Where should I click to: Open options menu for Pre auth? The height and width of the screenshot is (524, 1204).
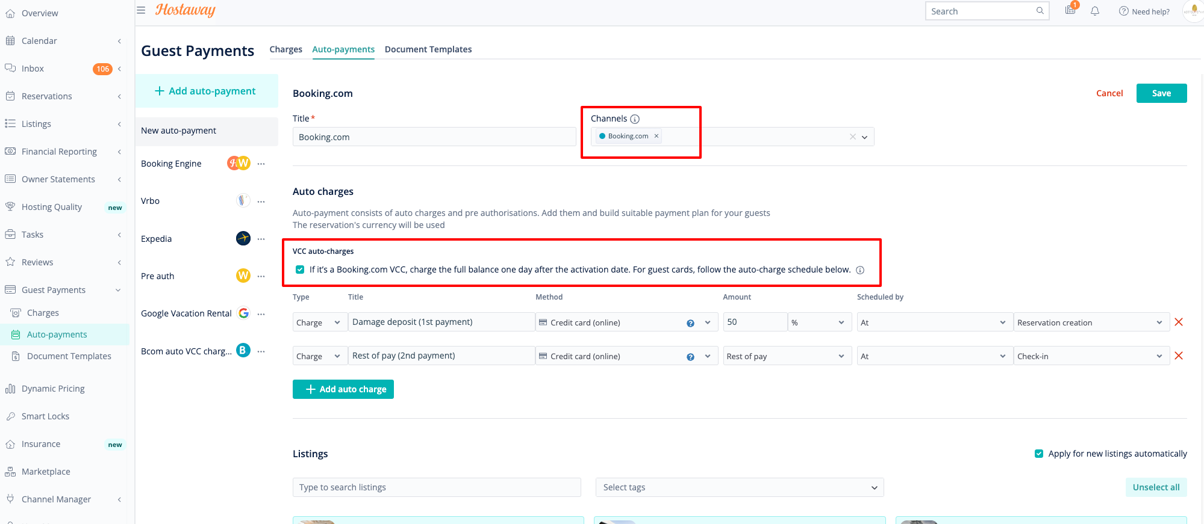coord(261,276)
